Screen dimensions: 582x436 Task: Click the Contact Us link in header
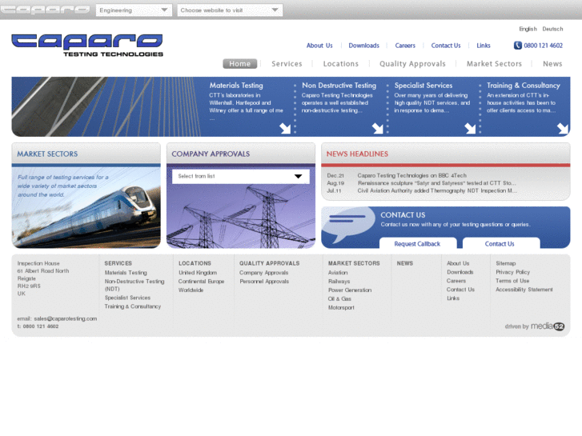[x=446, y=46]
